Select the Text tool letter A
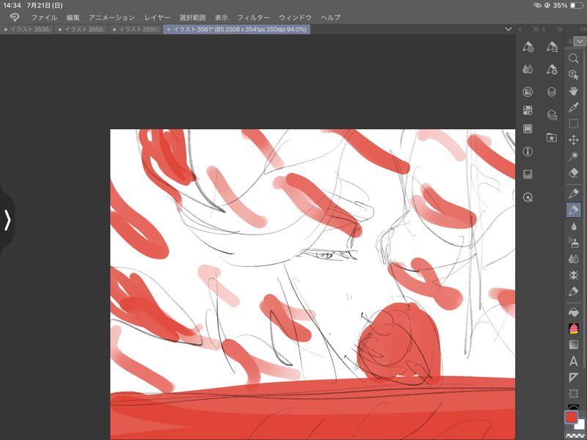The image size is (587, 440). click(573, 361)
